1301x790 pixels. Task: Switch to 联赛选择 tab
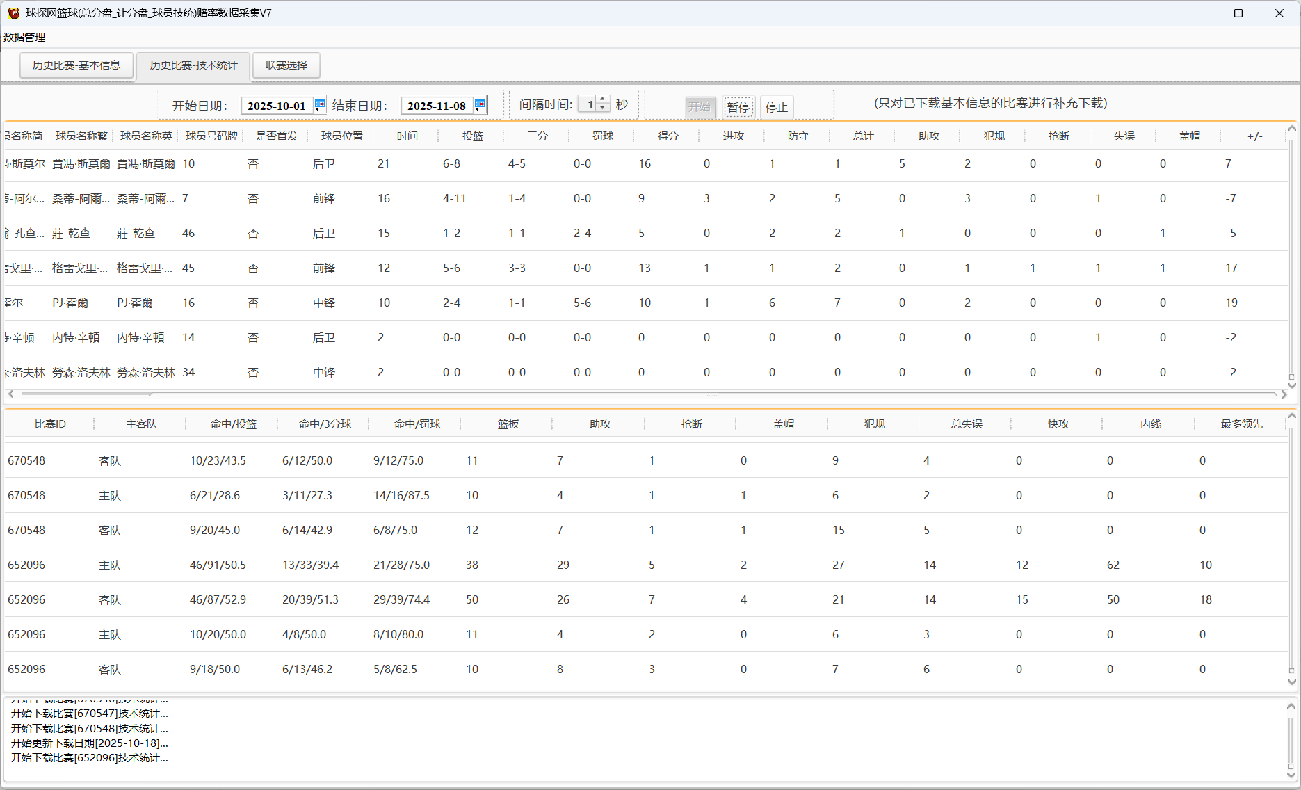click(286, 65)
